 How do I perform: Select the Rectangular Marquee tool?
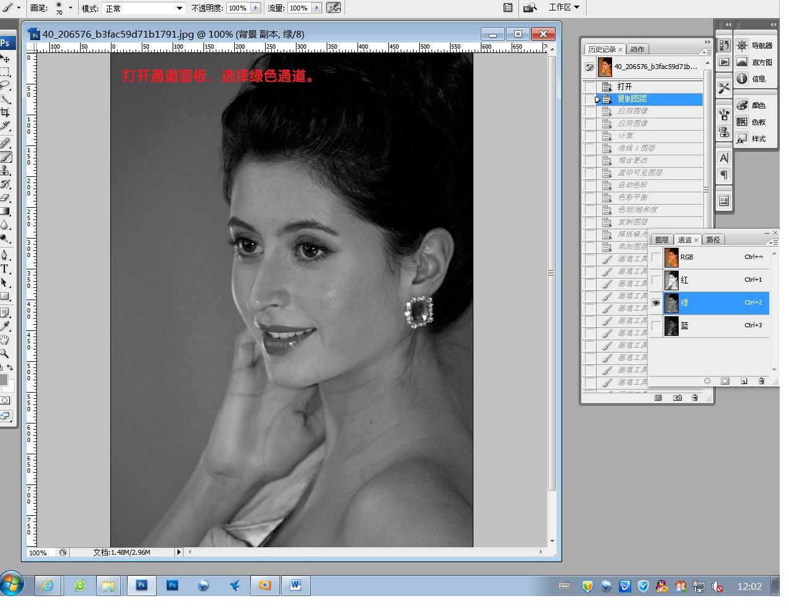click(6, 72)
